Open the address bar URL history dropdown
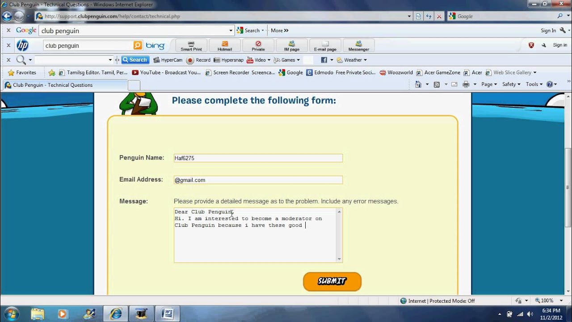 tap(409, 16)
